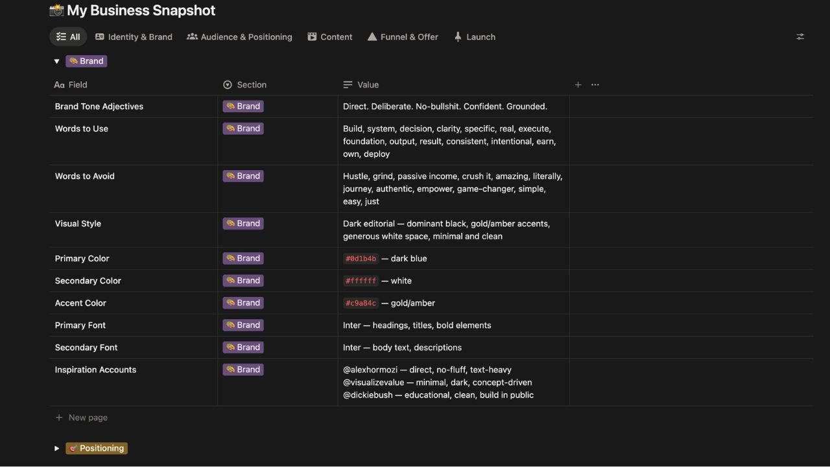Click the New page button

tap(88, 418)
